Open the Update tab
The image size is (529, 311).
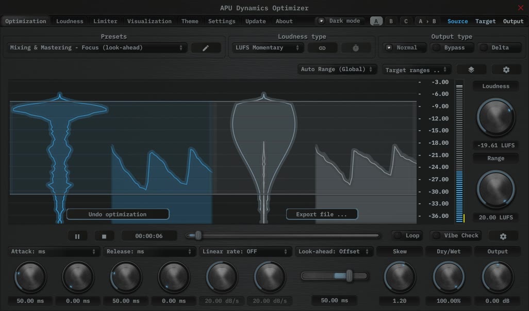pyautogui.click(x=255, y=21)
